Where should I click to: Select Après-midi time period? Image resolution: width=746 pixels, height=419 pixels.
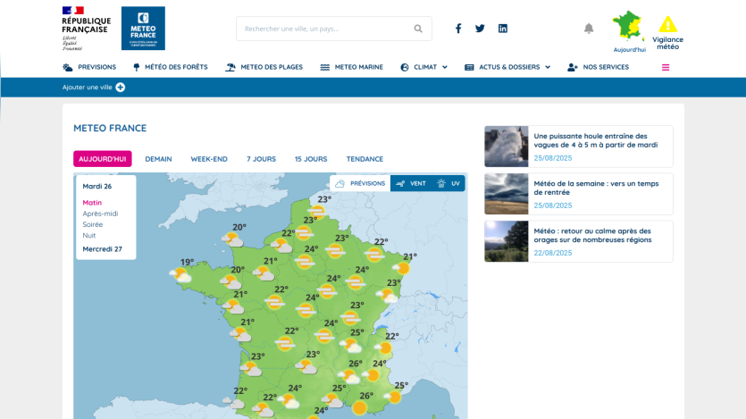tap(100, 214)
